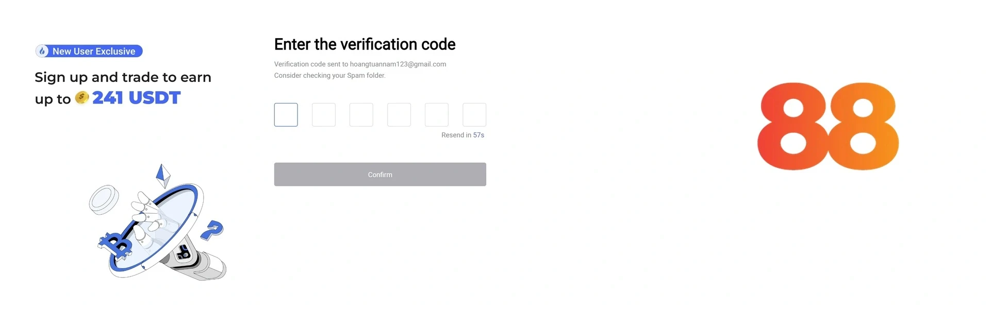
Task: Click the Enter the verification code heading
Action: pyautogui.click(x=365, y=44)
